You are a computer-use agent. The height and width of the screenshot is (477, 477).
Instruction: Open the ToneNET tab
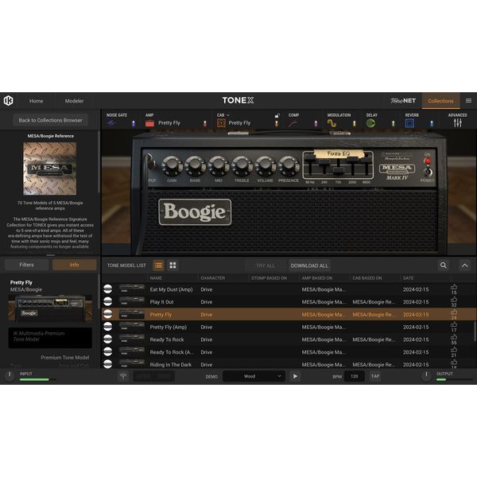(403, 101)
